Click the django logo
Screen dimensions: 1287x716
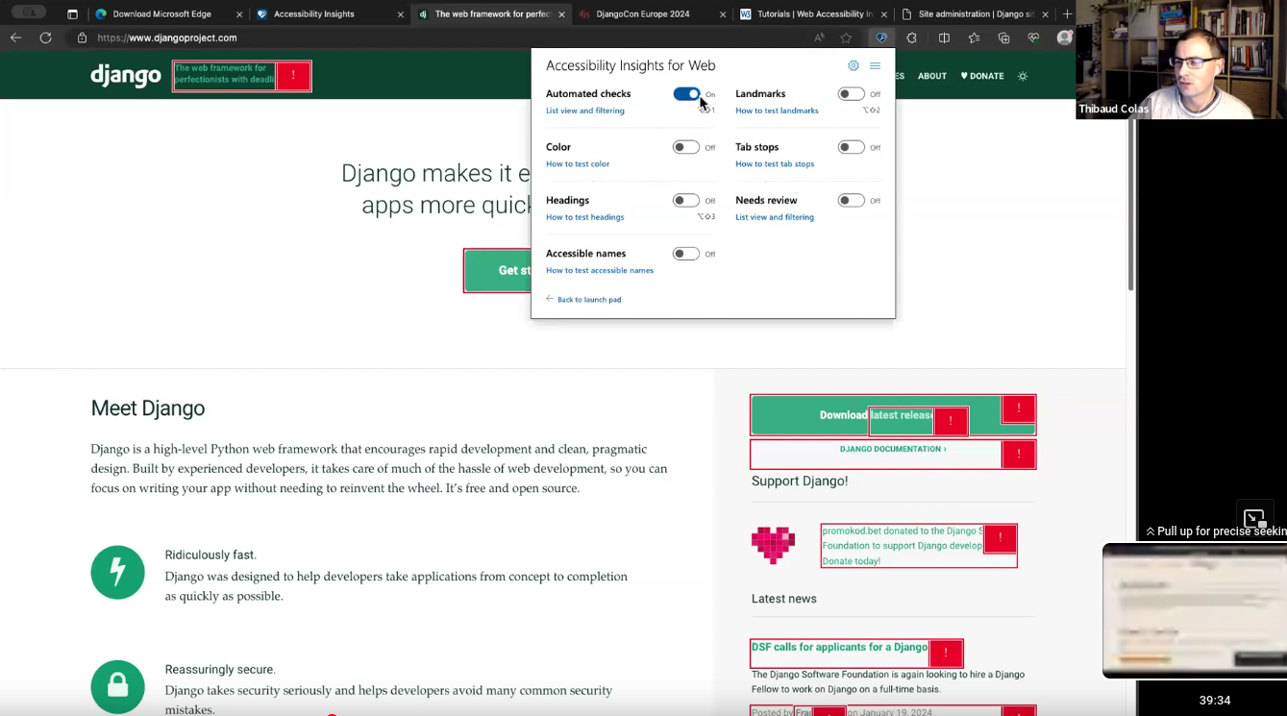point(126,76)
